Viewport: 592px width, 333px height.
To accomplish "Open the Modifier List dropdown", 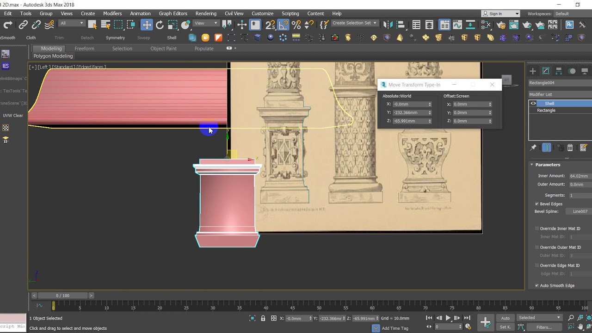I will point(560,94).
